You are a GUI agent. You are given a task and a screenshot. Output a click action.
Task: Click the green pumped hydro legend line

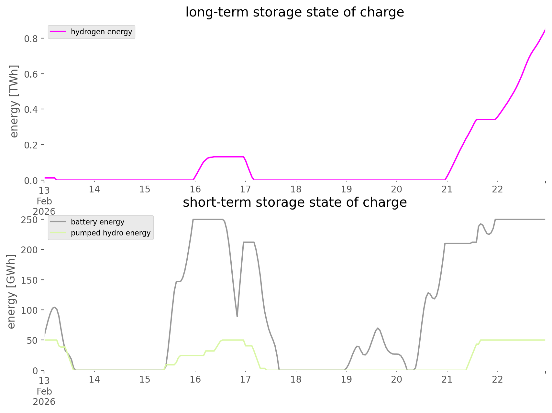pyautogui.click(x=58, y=233)
